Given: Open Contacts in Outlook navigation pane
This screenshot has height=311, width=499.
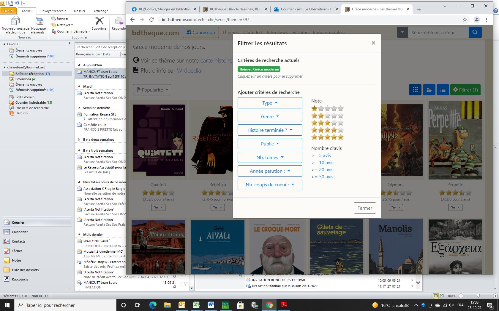Looking at the screenshot, I should tap(37, 241).
